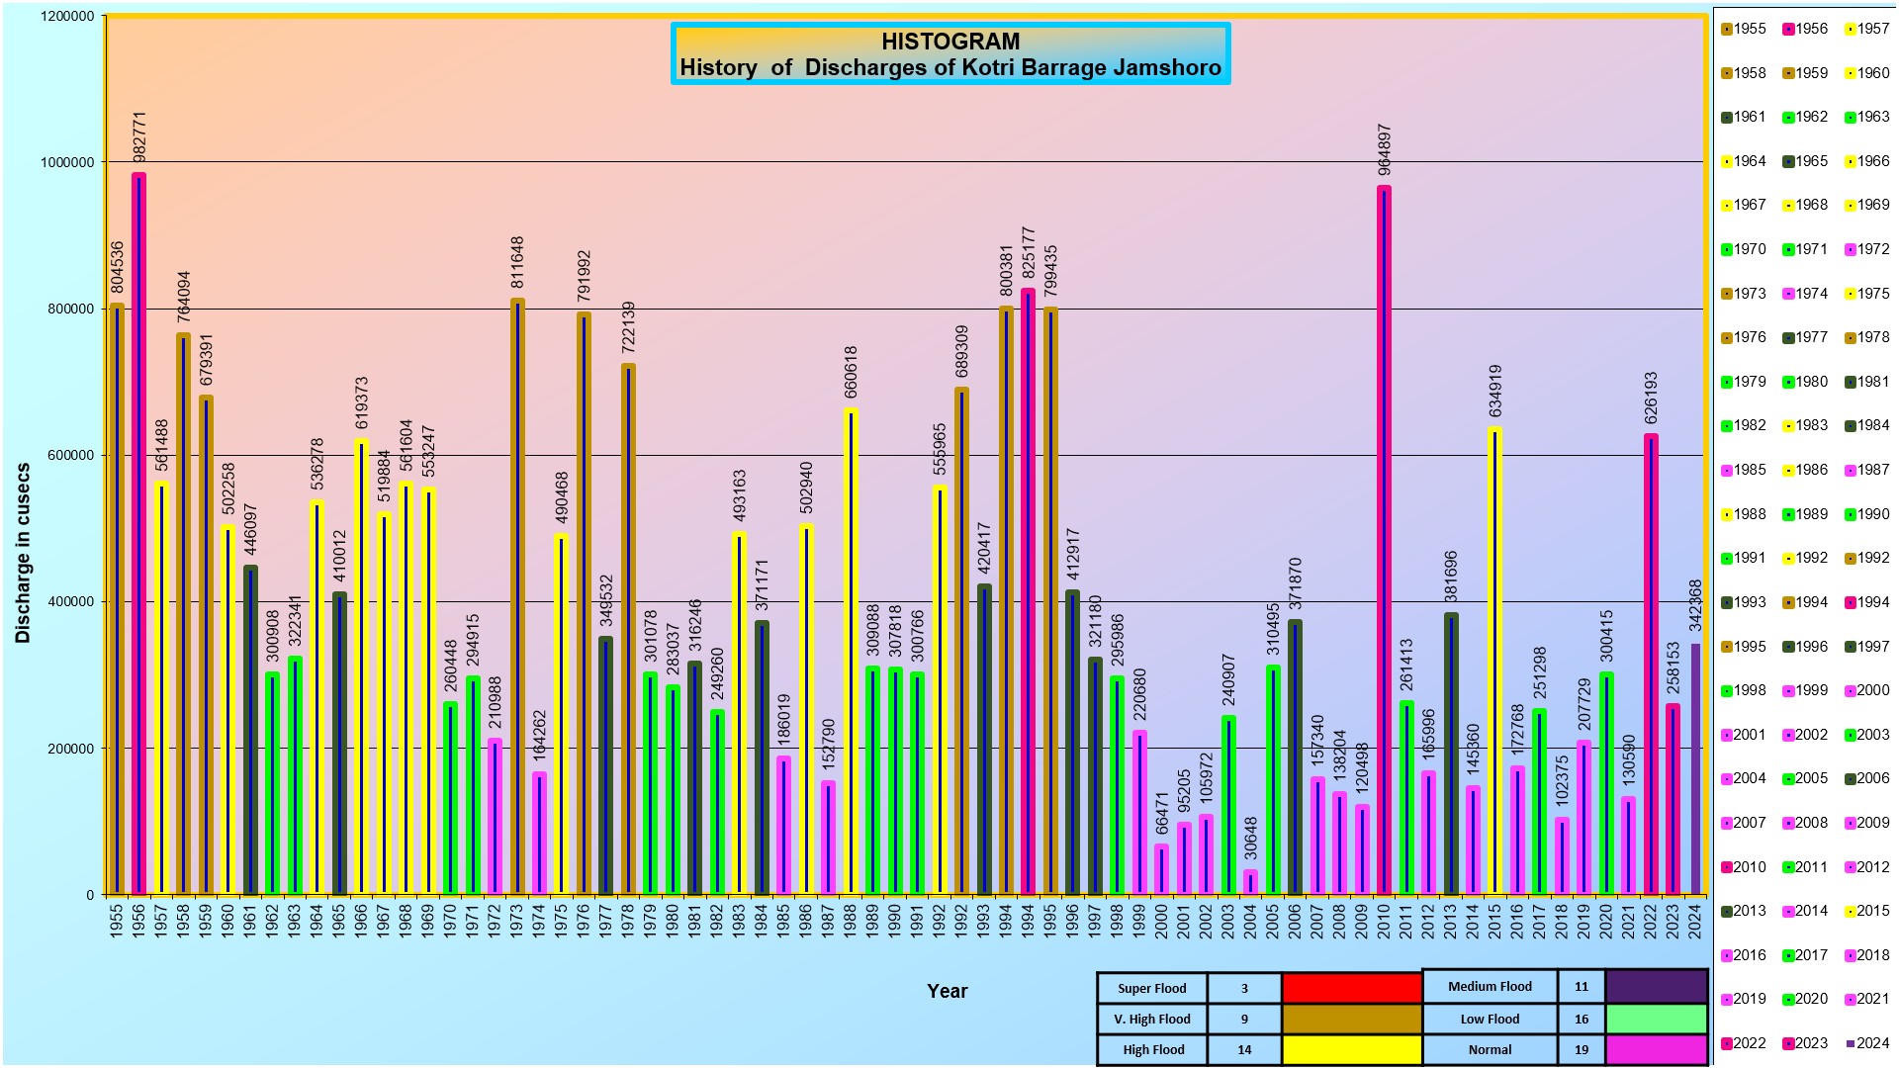Click the Histogram chart title box
1899x1068 pixels.
pos(949,54)
